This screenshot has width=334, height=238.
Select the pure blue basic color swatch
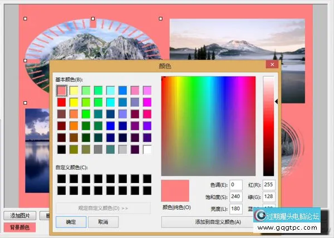click(111, 126)
